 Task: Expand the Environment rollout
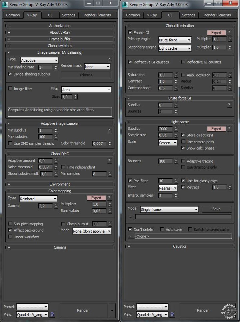[60, 184]
